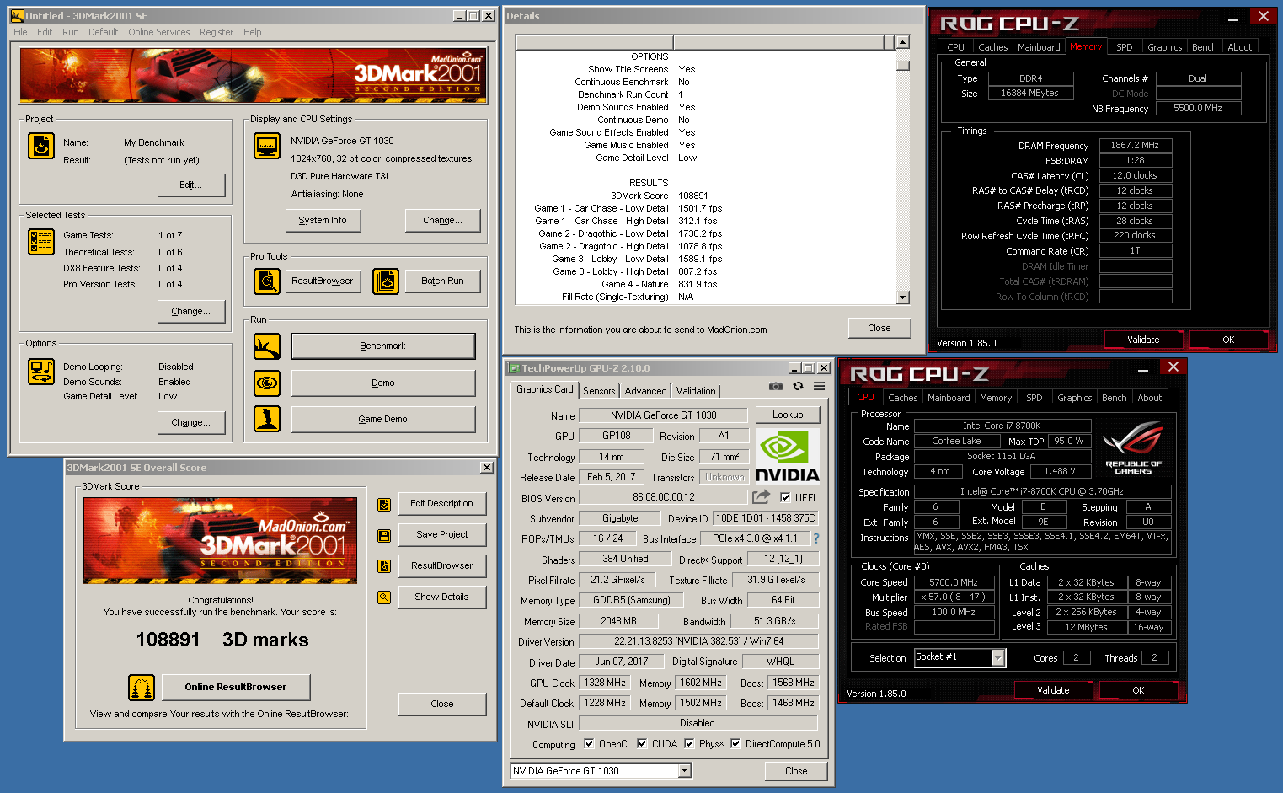Click the Batch Run button
Viewport: 1283px width, 793px height.
(x=442, y=281)
